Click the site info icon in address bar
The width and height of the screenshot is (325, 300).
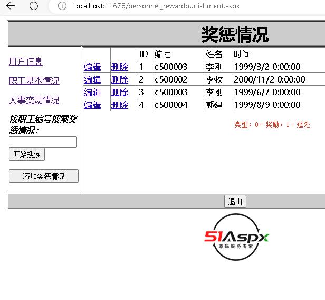click(x=62, y=6)
